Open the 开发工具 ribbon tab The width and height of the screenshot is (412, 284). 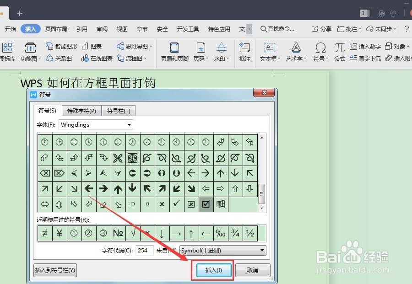pyautogui.click(x=188, y=29)
